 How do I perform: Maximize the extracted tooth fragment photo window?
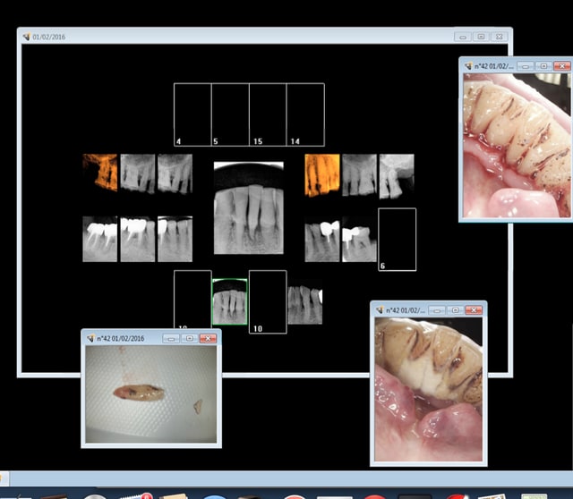188,339
